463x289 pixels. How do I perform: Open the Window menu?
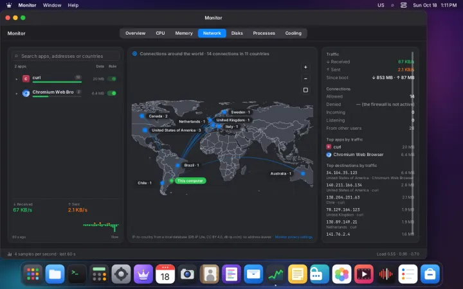(x=52, y=5)
